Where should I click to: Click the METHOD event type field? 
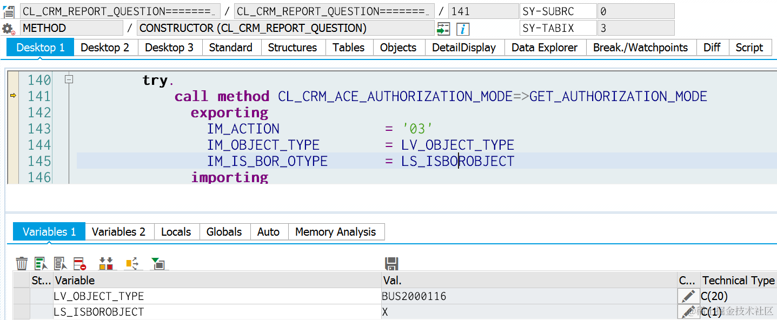pyautogui.click(x=71, y=29)
